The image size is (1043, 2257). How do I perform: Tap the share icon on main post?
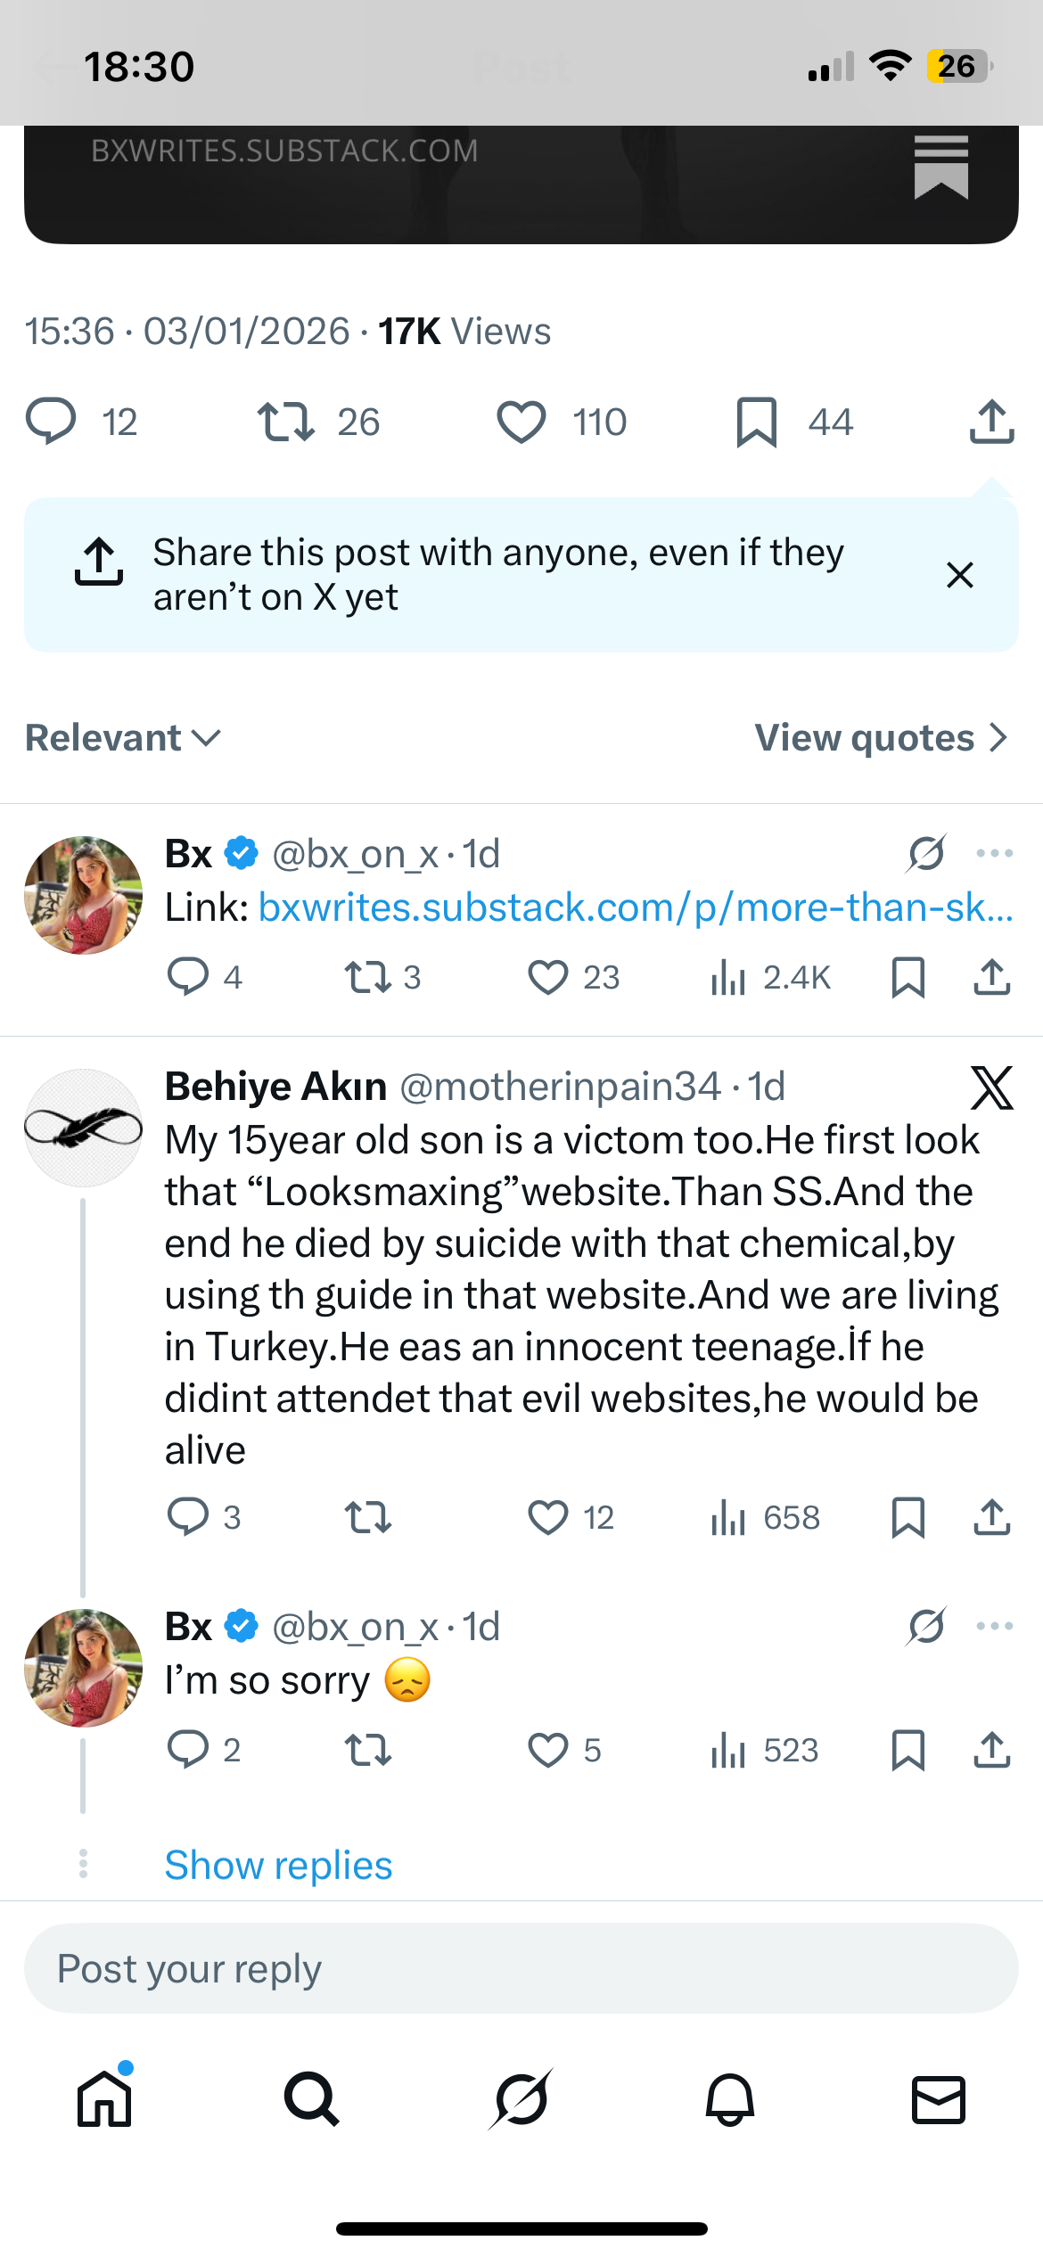point(991,423)
